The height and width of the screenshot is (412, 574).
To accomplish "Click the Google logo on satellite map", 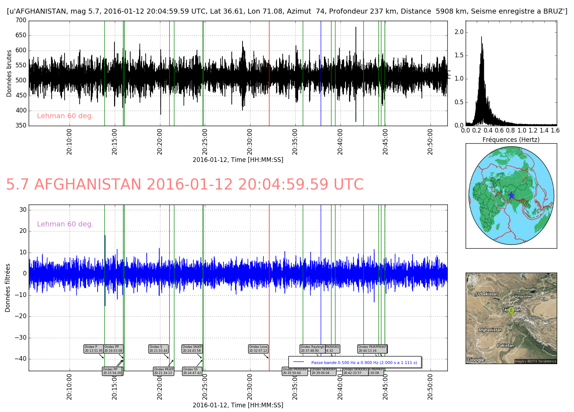I will pyautogui.click(x=476, y=360).
